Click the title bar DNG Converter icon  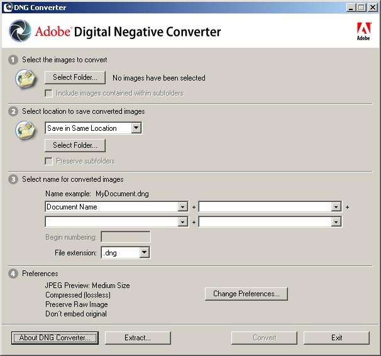click(9, 8)
